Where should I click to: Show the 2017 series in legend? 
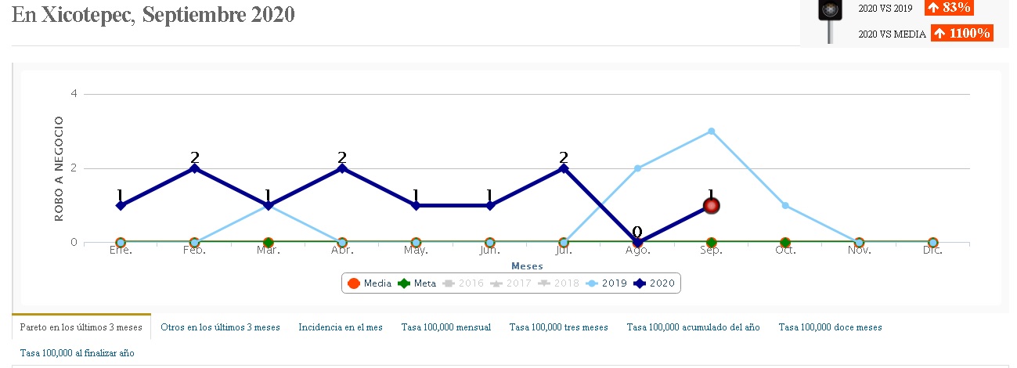(510, 283)
